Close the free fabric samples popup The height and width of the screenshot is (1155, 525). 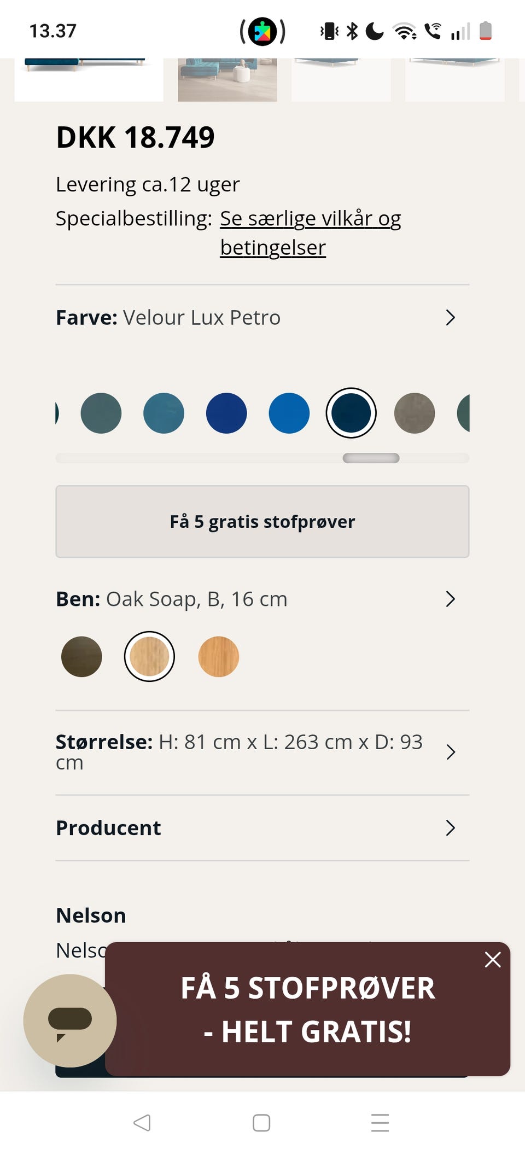pyautogui.click(x=492, y=959)
